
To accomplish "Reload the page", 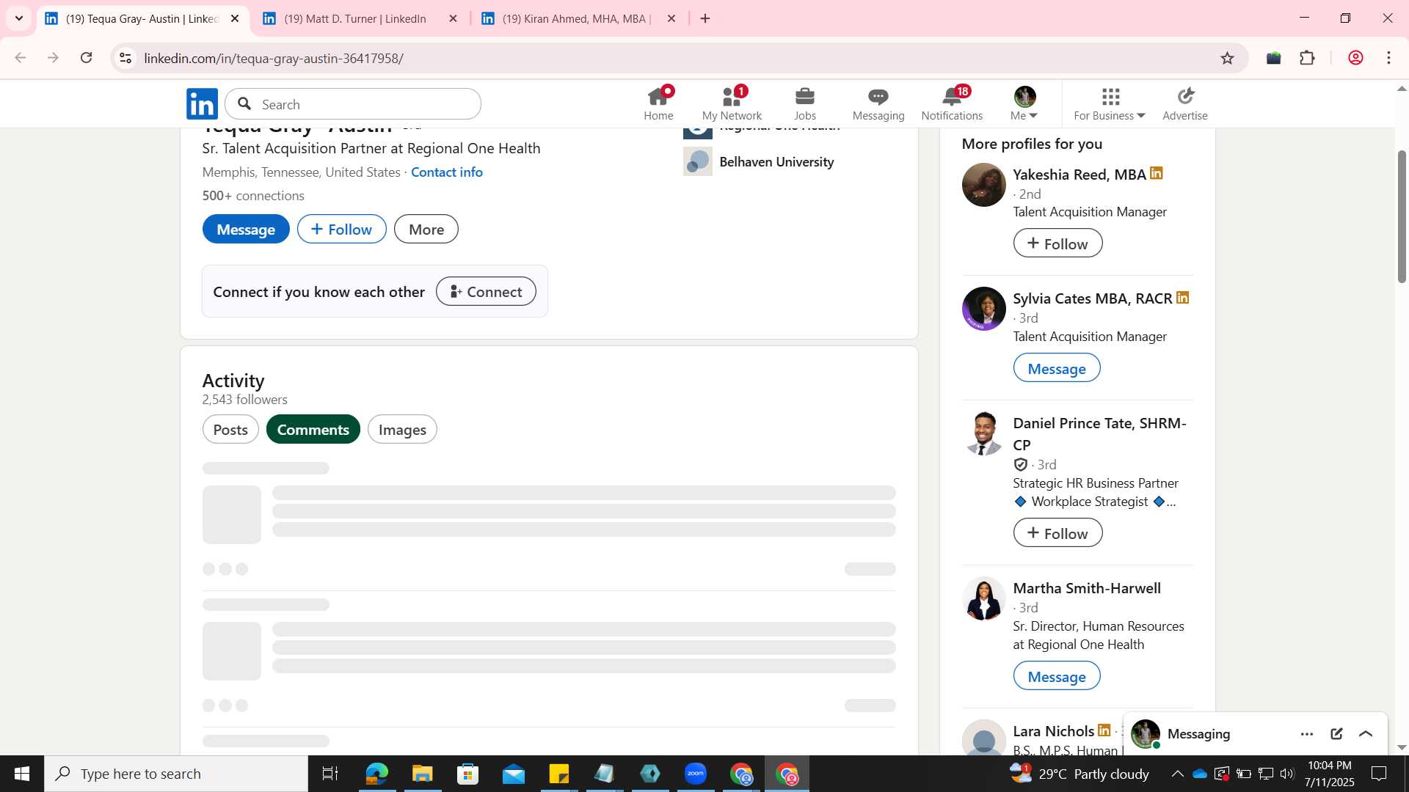I will coord(86,58).
